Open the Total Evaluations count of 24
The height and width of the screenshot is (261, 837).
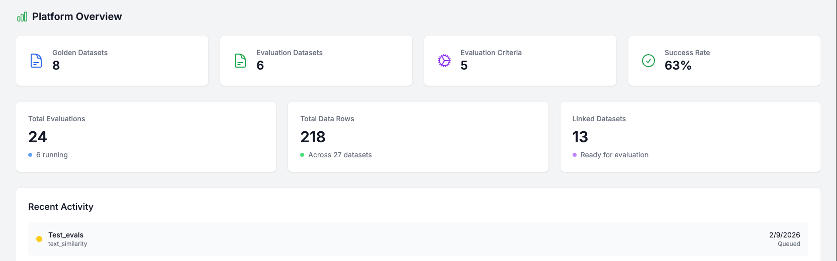pos(38,137)
